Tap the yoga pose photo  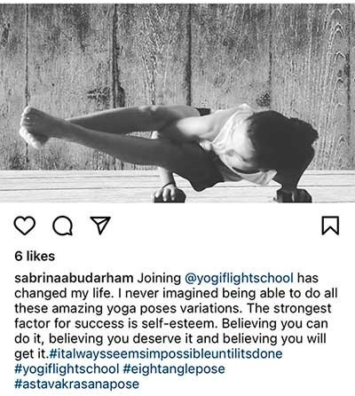click(177, 103)
